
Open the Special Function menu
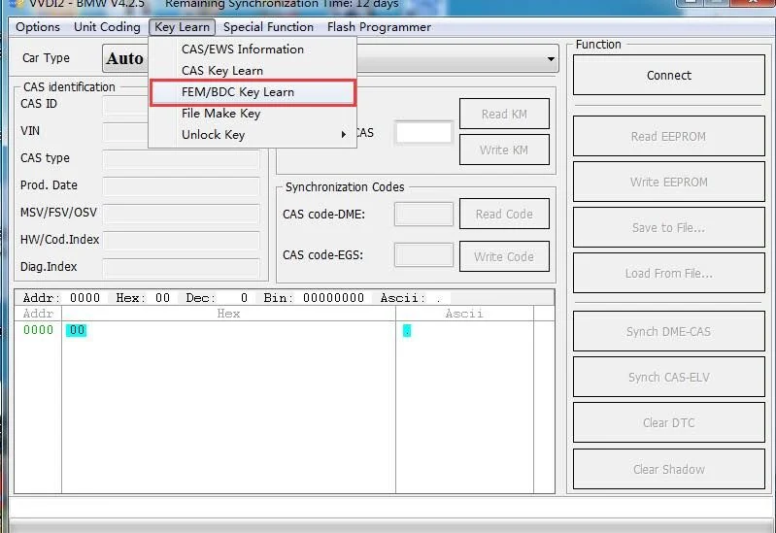point(268,27)
